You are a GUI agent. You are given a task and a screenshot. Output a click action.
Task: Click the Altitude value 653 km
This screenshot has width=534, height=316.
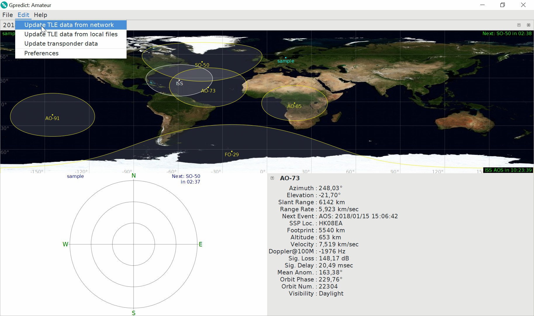[330, 237]
